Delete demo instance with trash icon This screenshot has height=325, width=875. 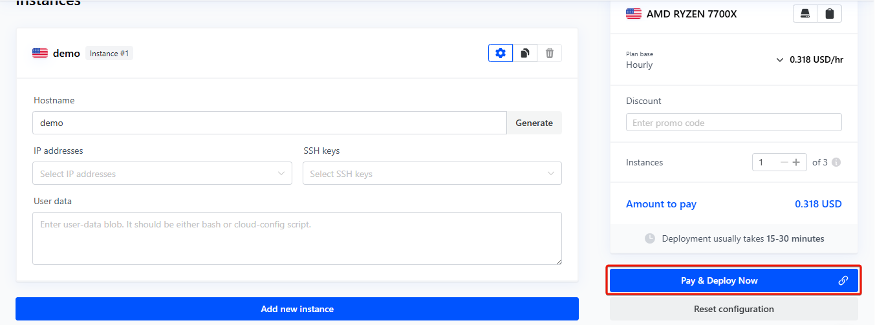click(x=550, y=53)
